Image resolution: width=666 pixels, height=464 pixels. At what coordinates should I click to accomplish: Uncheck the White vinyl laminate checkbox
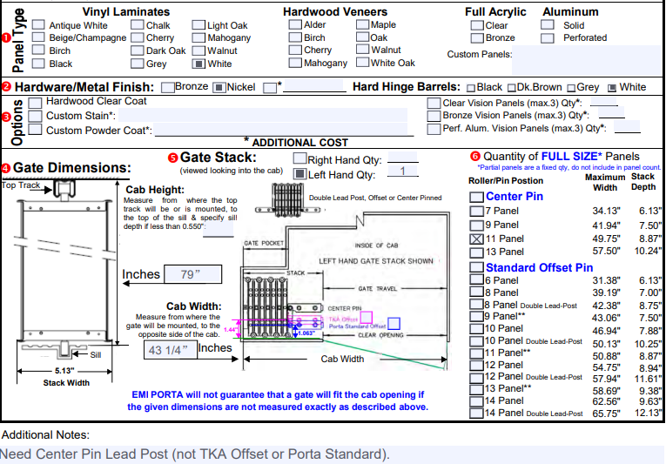[x=198, y=64]
